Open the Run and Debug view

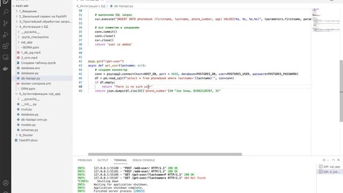[x=6, y=34]
